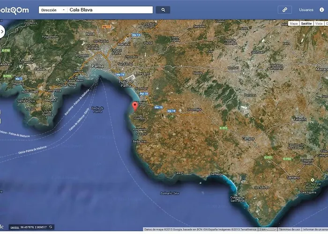Toggle the 2 km scale bar units
Viewport: 328px width, 234px height.
click(268, 229)
